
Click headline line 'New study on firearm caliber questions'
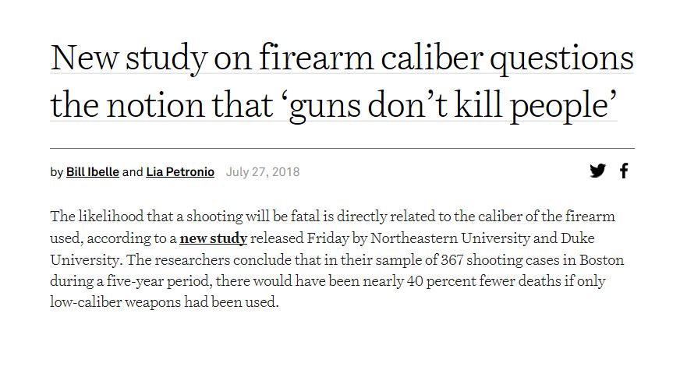[x=342, y=58]
